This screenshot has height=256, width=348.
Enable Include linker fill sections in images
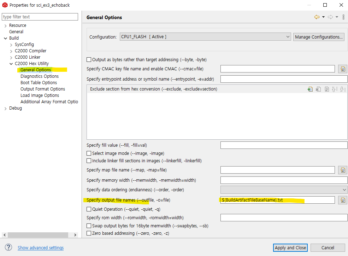[x=89, y=161]
